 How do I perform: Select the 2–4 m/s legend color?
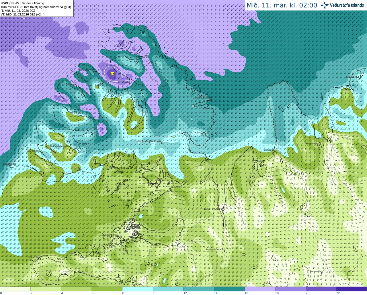point(46,289)
